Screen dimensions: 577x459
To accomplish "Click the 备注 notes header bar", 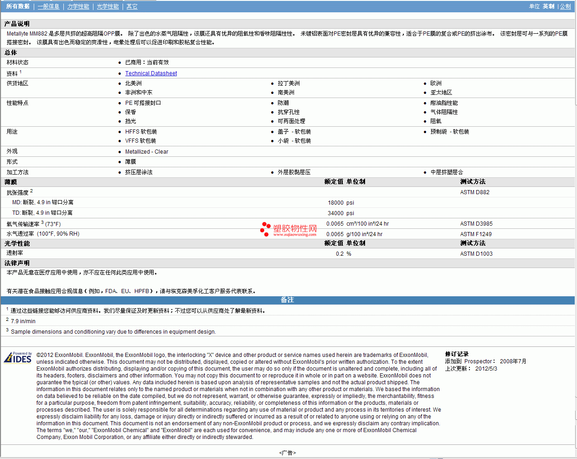I will click(287, 300).
